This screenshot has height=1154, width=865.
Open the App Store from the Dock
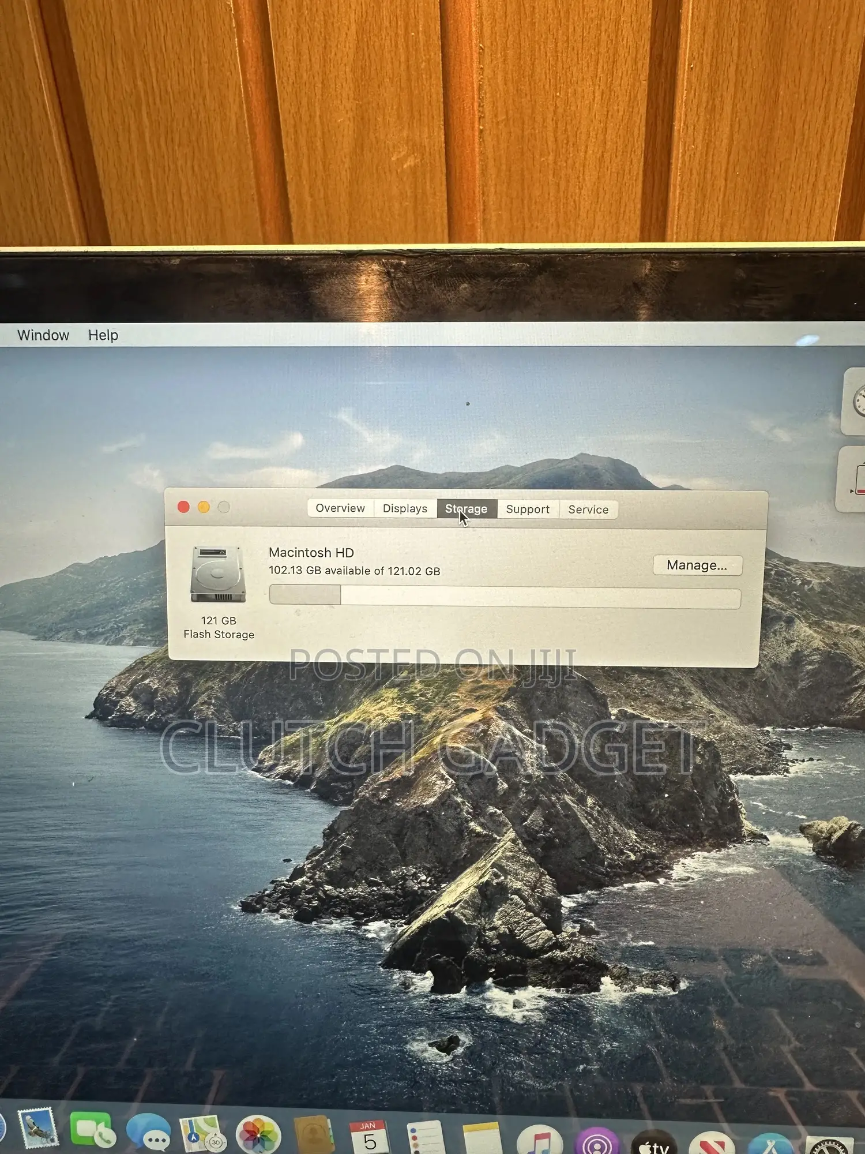tap(771, 1144)
